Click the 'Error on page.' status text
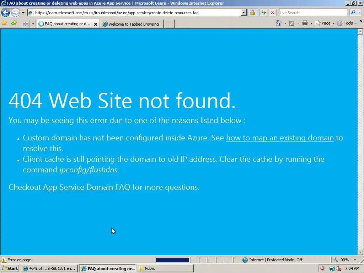 point(20,260)
